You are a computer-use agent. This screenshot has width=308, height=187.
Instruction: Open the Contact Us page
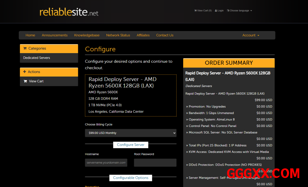[165, 35]
